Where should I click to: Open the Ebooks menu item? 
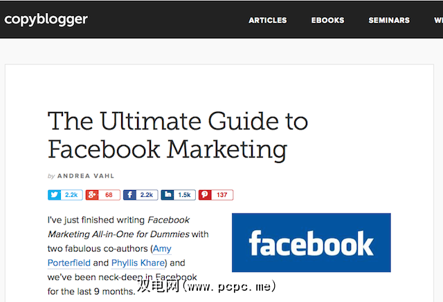[327, 20]
